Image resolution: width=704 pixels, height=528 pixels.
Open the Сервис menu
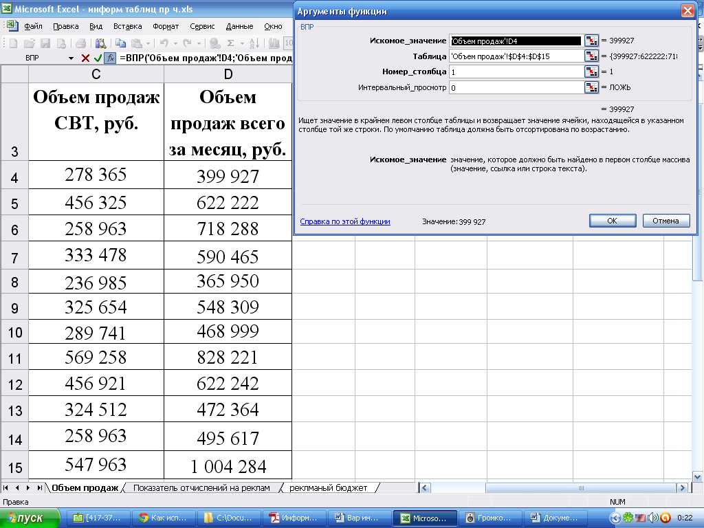(202, 26)
